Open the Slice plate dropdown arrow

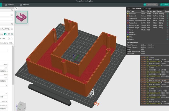point(145,5)
